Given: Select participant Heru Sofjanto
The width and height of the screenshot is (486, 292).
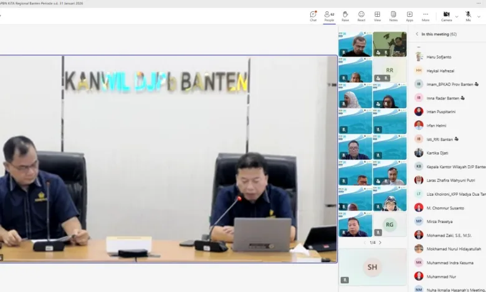Looking at the screenshot, I should point(439,57).
